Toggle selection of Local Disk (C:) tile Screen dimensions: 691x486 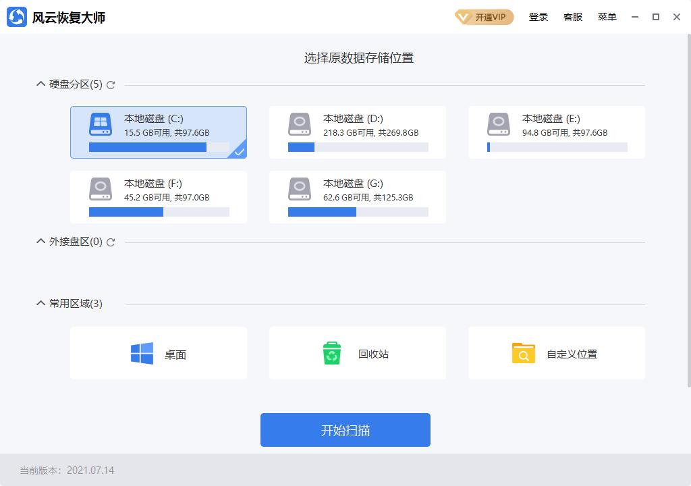pyautogui.click(x=159, y=132)
